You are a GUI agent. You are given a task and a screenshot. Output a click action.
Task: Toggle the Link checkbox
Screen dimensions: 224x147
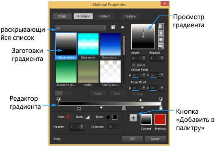134,94
